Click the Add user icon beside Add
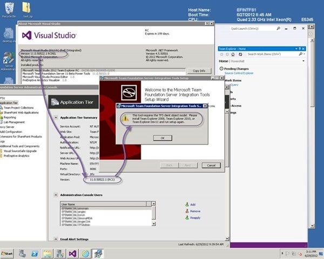The width and height of the screenshot is (324, 259). (x=187, y=205)
